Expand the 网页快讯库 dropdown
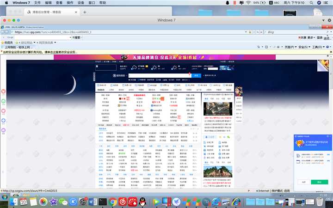The width and height of the screenshot is (333, 208). tap(55, 43)
